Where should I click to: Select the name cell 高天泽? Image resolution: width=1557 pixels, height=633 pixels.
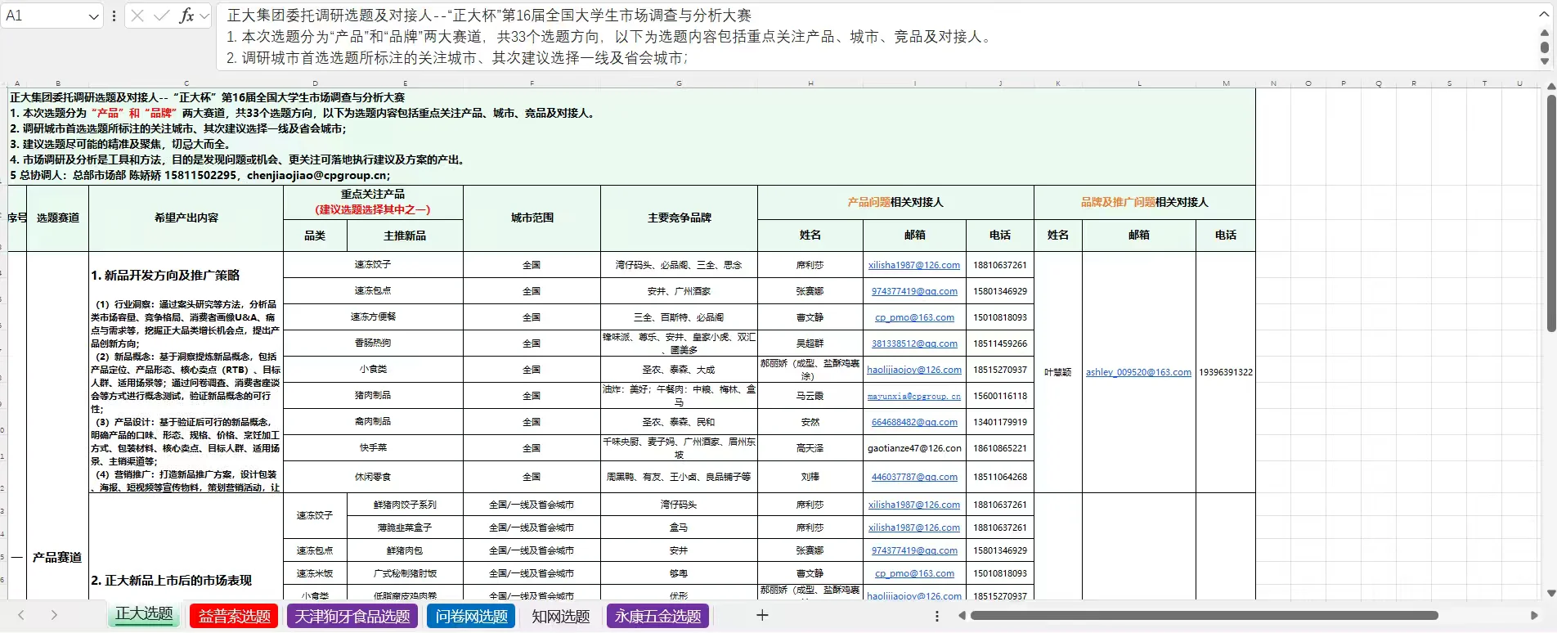pos(810,448)
